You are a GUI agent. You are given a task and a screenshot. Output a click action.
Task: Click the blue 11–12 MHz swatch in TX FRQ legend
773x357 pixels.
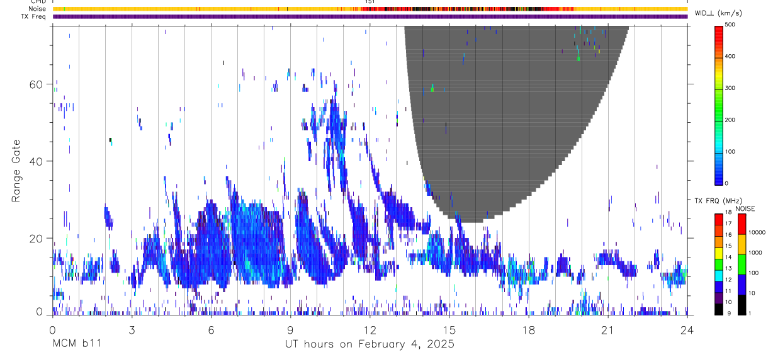point(719,287)
